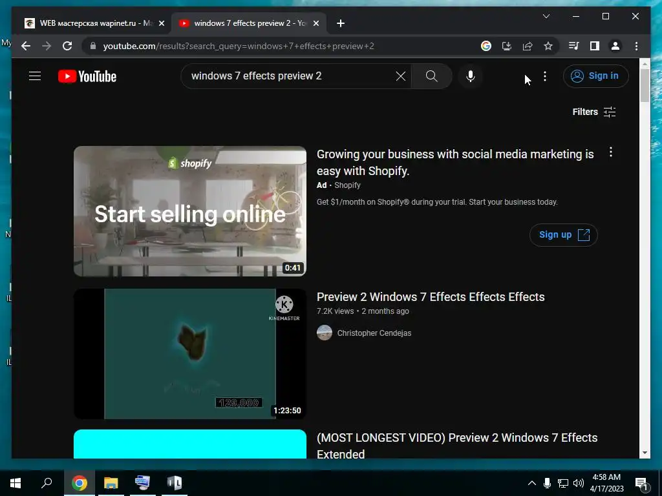Click the padlock site info icon
Viewport: 662px width, 496px height.
[x=93, y=46]
